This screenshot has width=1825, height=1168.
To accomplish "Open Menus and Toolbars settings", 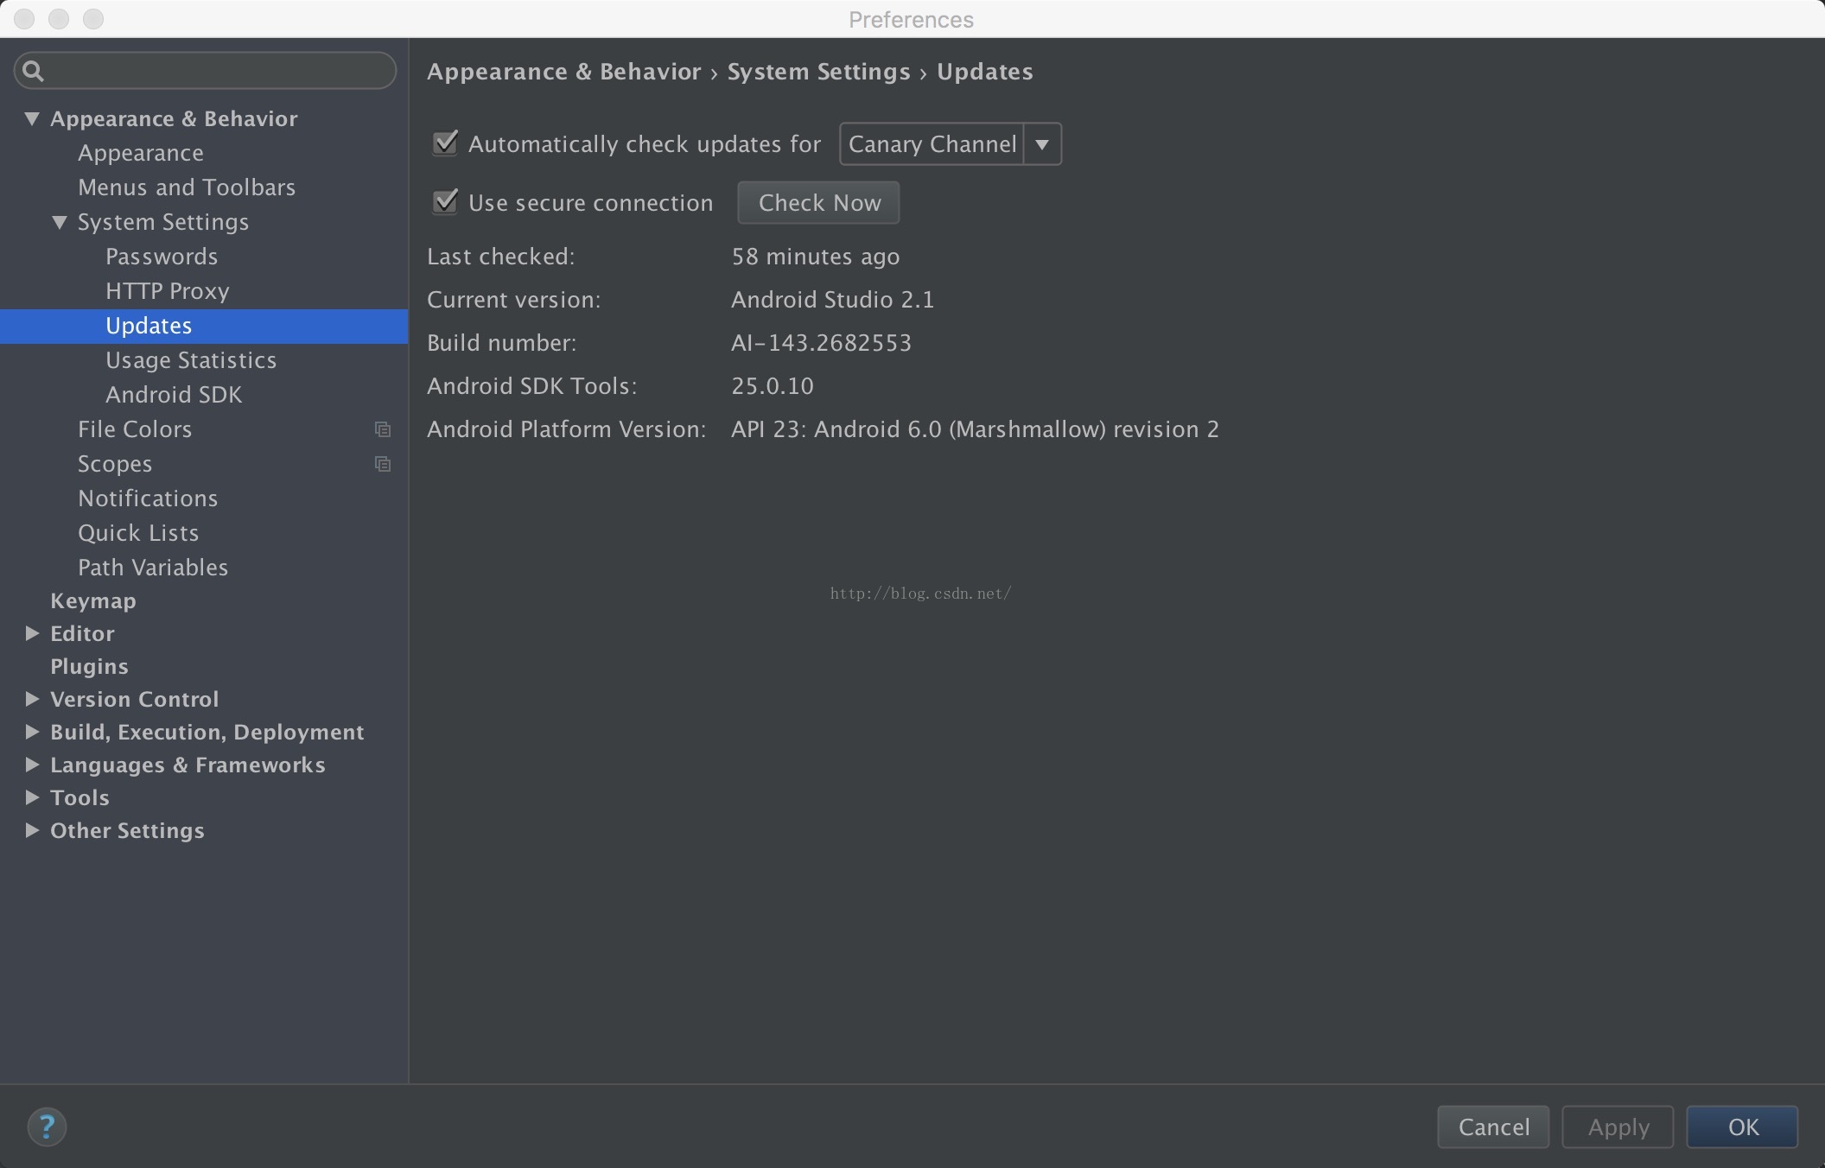I will [187, 187].
